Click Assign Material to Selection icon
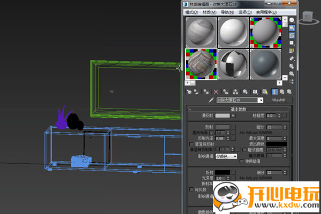 coord(205,91)
